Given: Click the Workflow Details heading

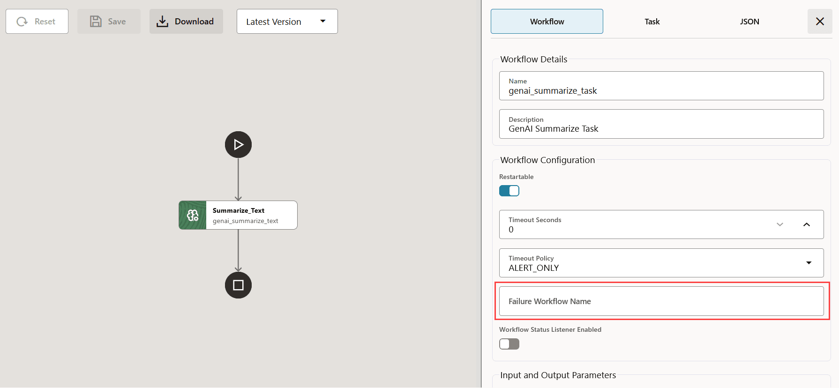Looking at the screenshot, I should (x=533, y=60).
